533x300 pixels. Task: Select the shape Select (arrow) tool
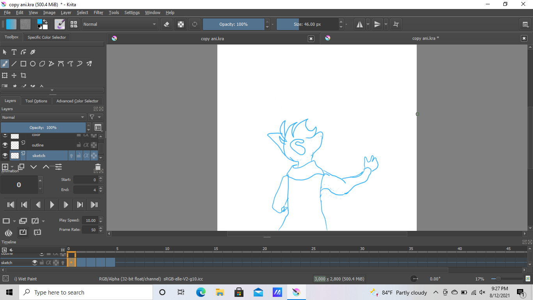click(5, 52)
